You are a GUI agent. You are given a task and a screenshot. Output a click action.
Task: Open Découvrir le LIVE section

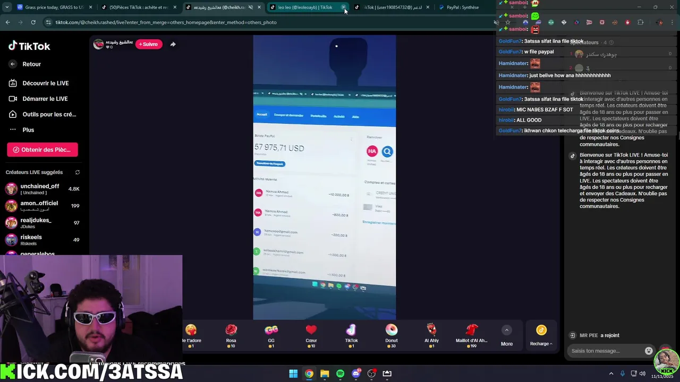[x=39, y=83]
